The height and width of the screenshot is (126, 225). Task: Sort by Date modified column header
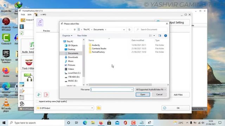tap(138, 41)
